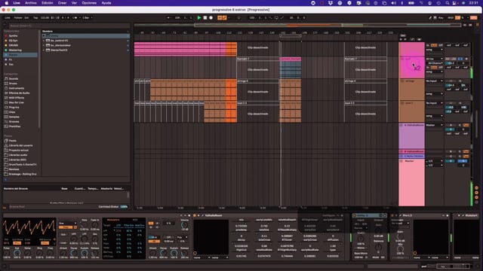This screenshot has height=271, width=483.
Task: Expand the bx_control V2 folder
Action: coord(44,41)
